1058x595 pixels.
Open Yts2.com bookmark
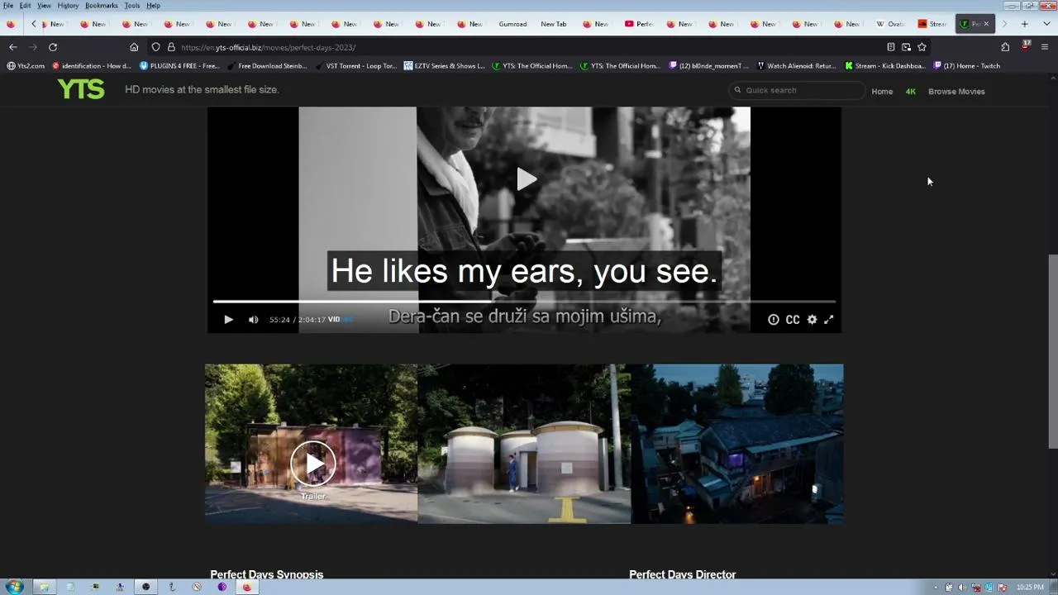(26, 66)
